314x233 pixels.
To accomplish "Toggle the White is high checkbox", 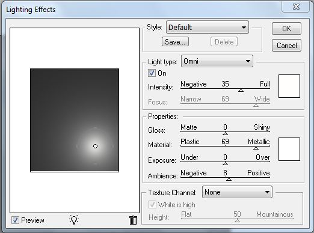I will click(152, 205).
